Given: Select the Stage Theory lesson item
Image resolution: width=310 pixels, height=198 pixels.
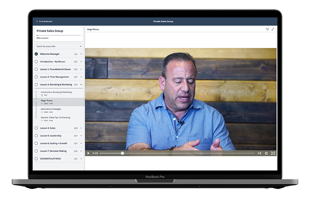Looking at the screenshot, I should click(47, 101).
